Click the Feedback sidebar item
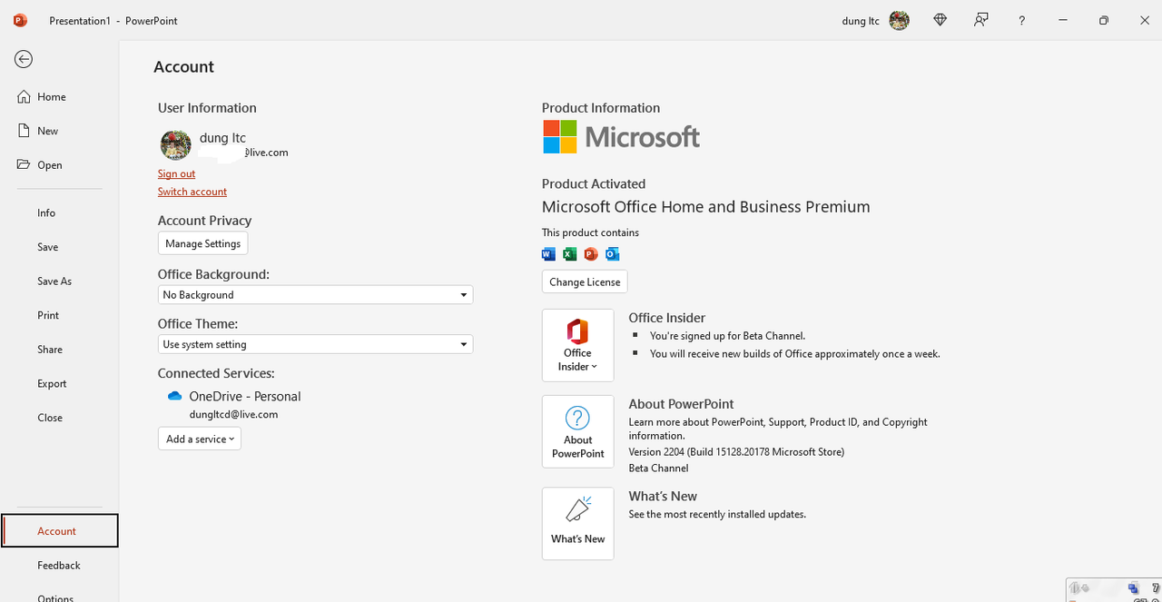 point(59,566)
